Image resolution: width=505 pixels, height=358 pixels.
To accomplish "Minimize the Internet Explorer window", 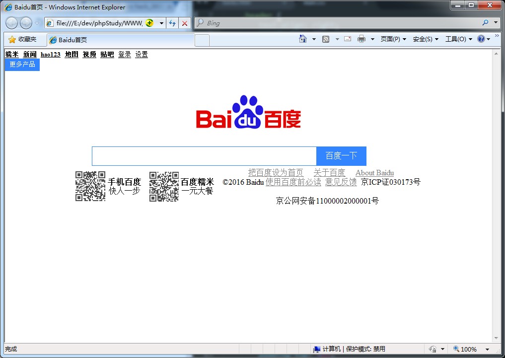I will [x=458, y=5].
